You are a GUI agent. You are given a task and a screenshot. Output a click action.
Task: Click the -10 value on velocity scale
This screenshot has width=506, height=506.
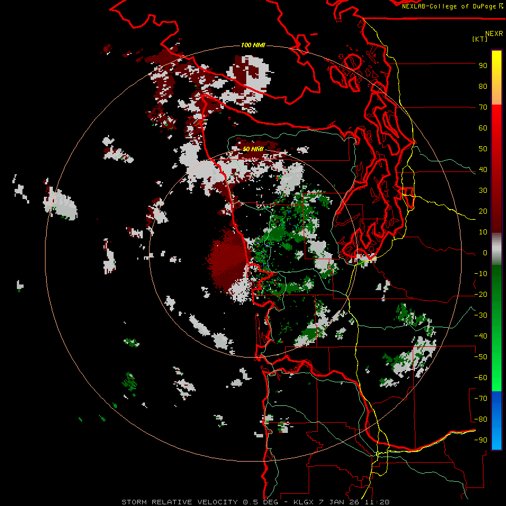click(481, 274)
